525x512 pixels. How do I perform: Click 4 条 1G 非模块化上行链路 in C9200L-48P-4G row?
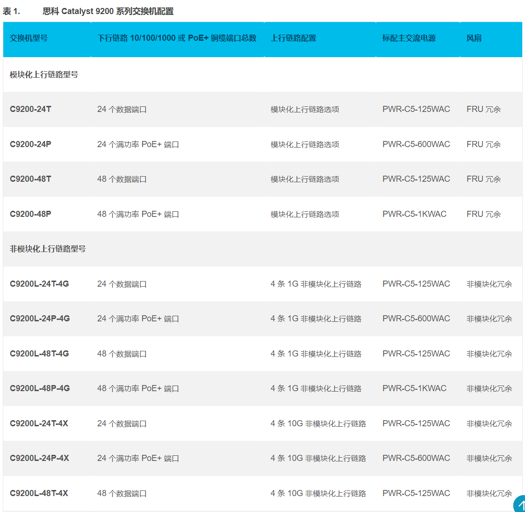click(316, 388)
